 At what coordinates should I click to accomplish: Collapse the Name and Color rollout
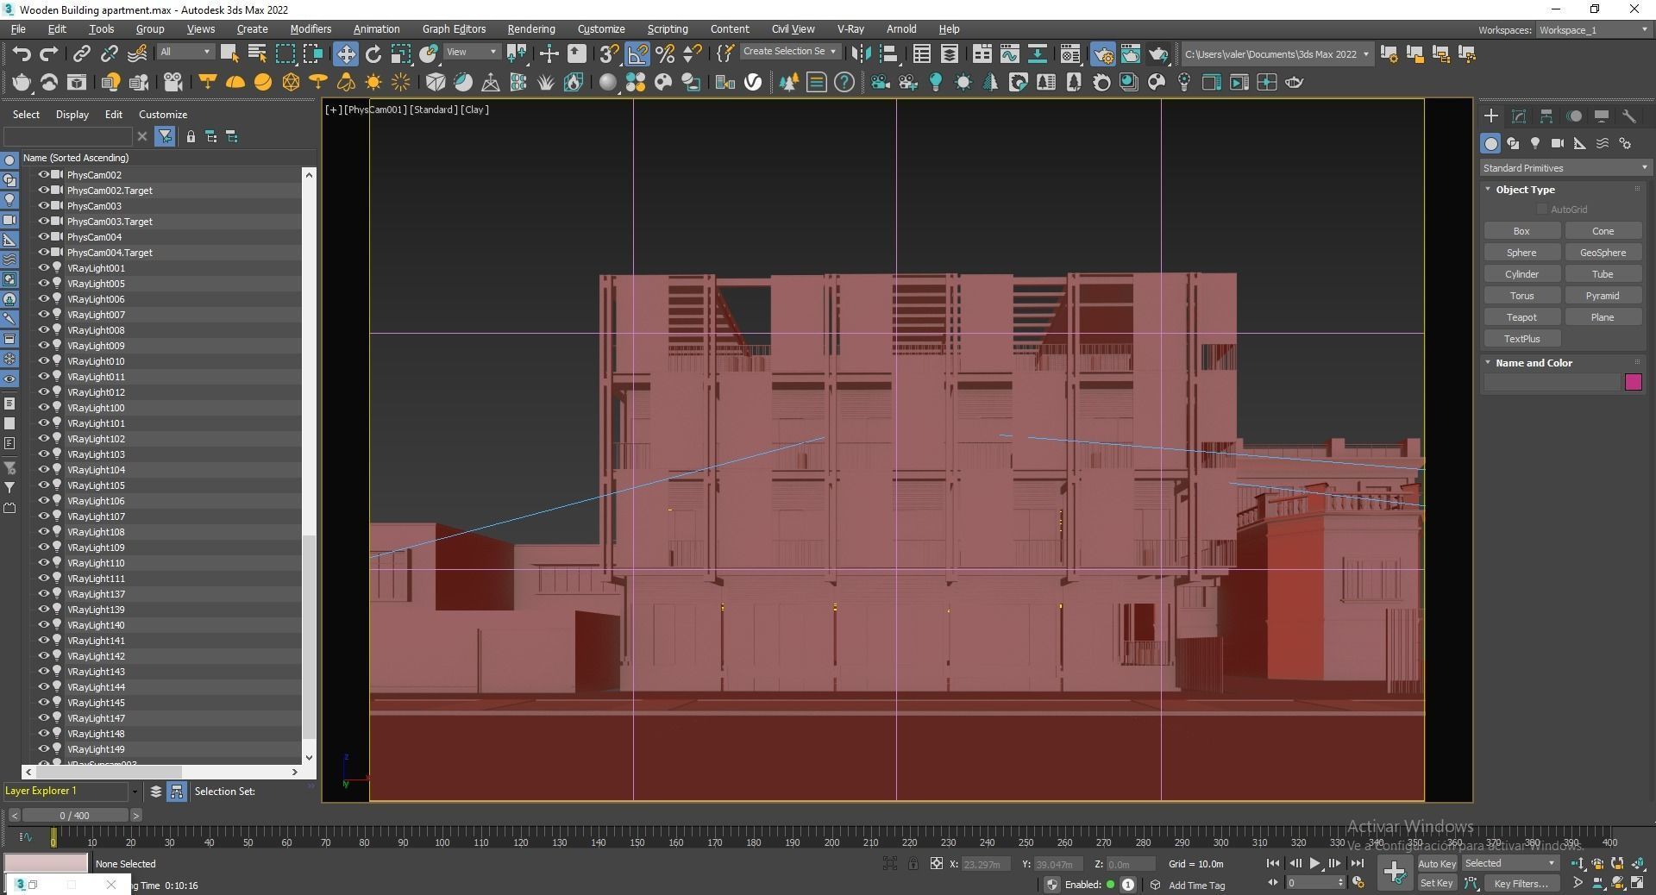tap(1534, 363)
